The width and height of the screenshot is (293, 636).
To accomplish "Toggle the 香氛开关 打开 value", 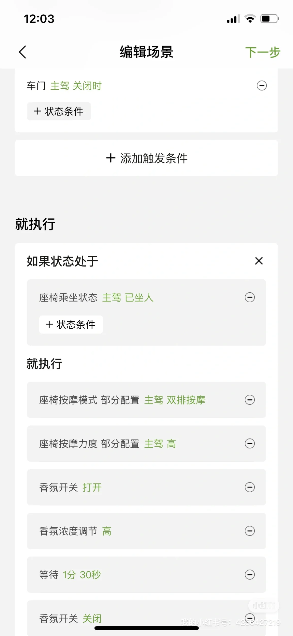I will [x=92, y=488].
